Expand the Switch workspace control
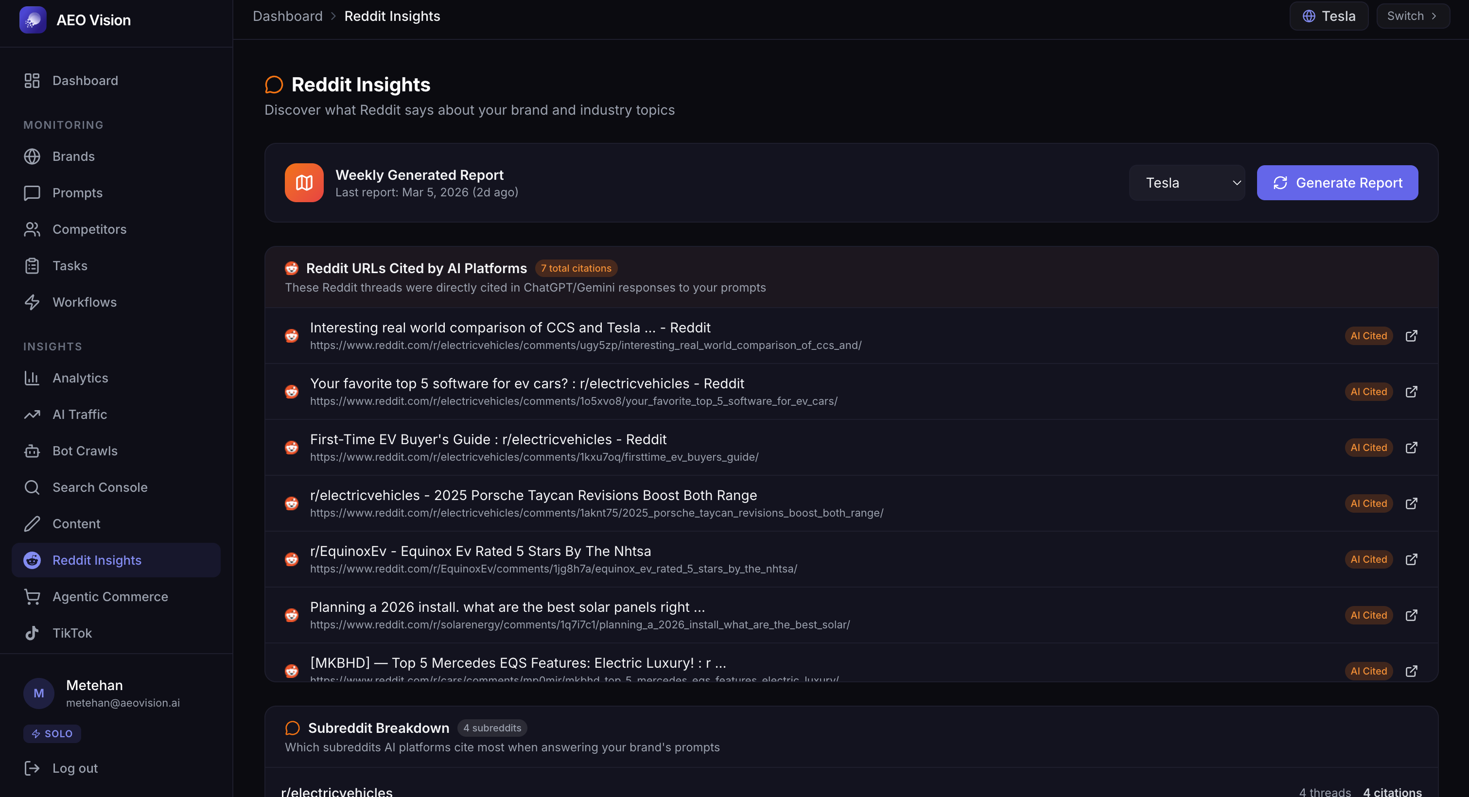This screenshot has height=797, width=1469. [1413, 16]
